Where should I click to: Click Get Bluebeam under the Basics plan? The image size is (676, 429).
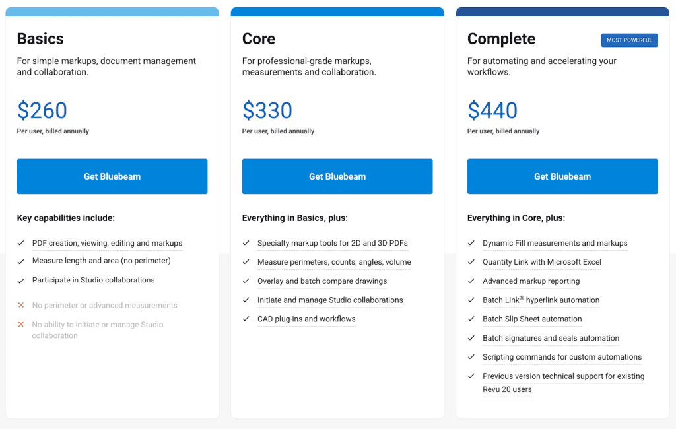point(112,176)
